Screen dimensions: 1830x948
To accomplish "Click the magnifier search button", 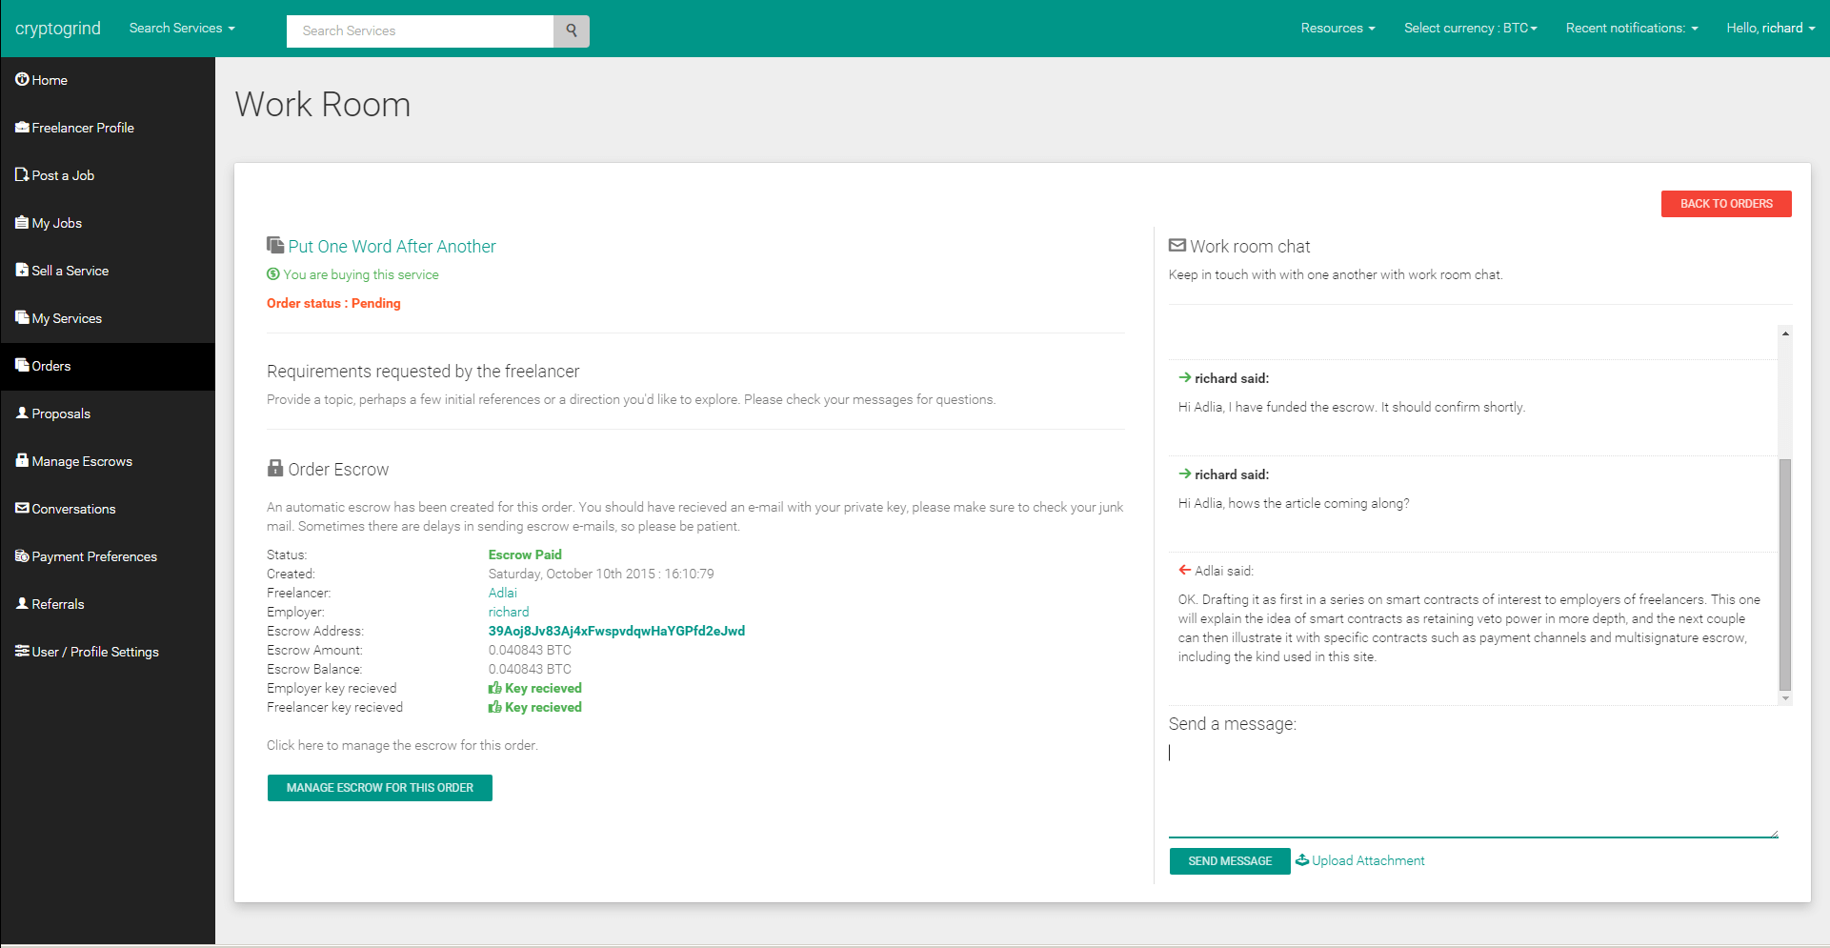I will pos(572,30).
